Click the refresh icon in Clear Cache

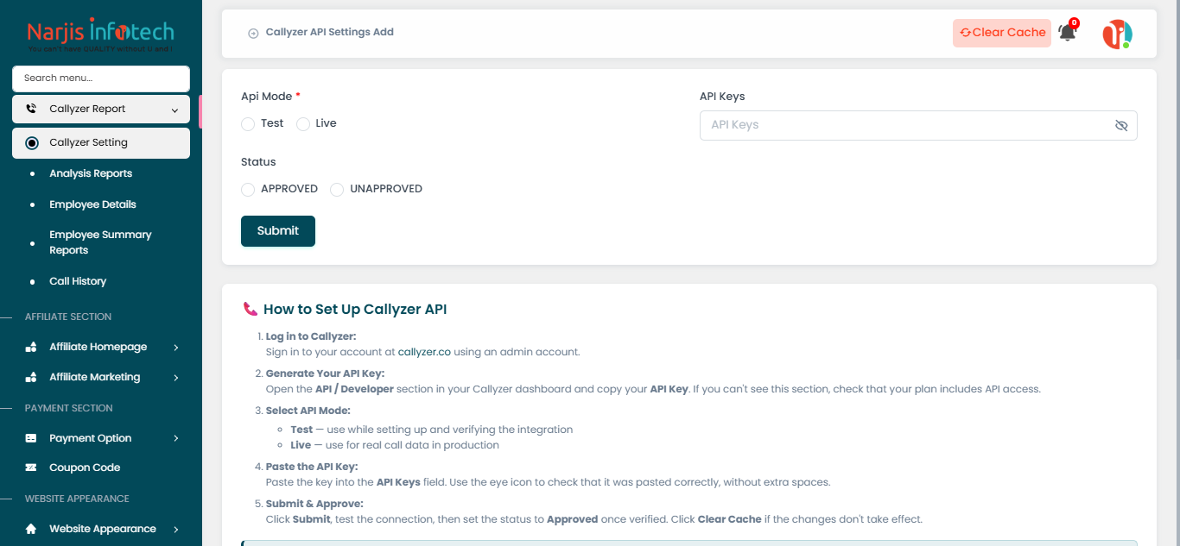click(x=965, y=33)
